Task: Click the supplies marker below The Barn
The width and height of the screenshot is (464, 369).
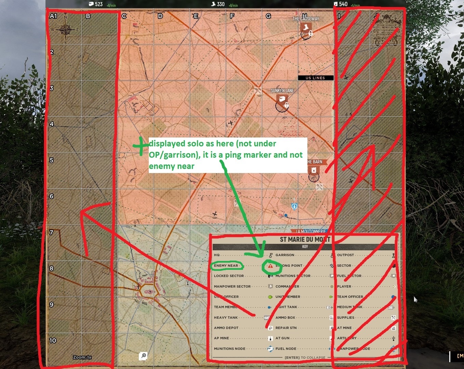Action: [x=320, y=187]
